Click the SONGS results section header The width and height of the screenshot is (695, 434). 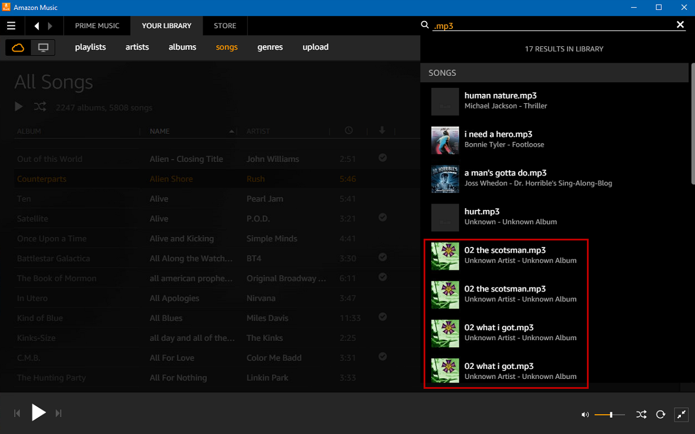(554, 73)
